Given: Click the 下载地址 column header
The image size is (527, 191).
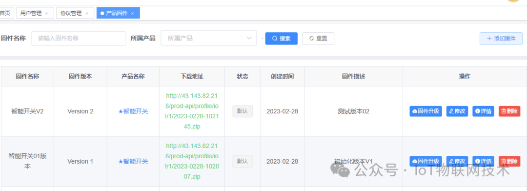Looking at the screenshot, I should (x=192, y=76).
